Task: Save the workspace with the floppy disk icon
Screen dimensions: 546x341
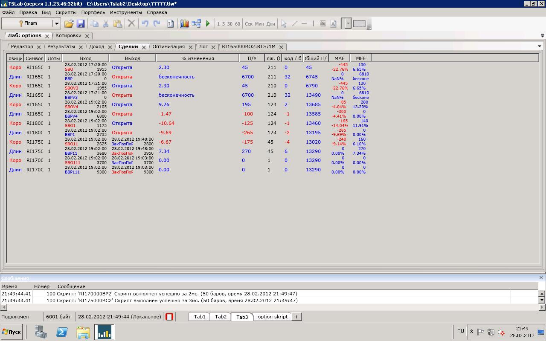Action: pos(80,24)
